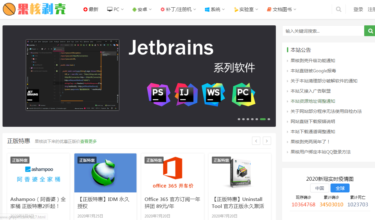
Task: Open 本站直链被Google报毒 announcement
Action: (313, 71)
